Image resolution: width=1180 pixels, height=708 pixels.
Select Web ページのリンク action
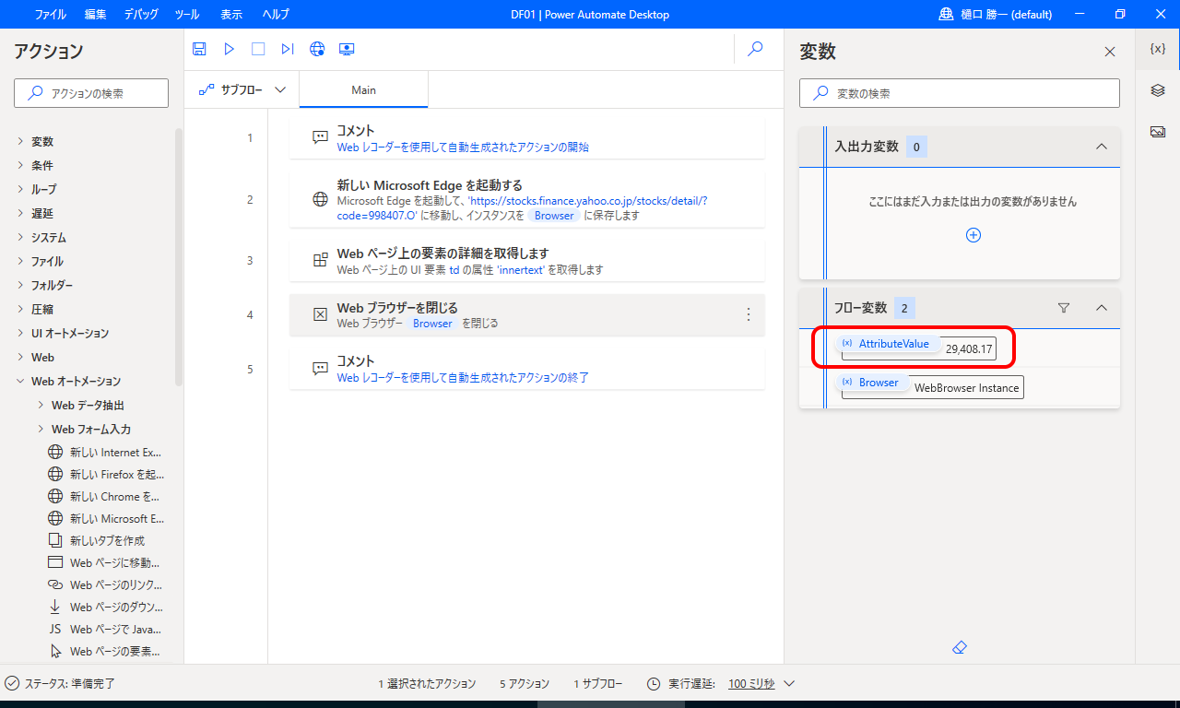(106, 584)
